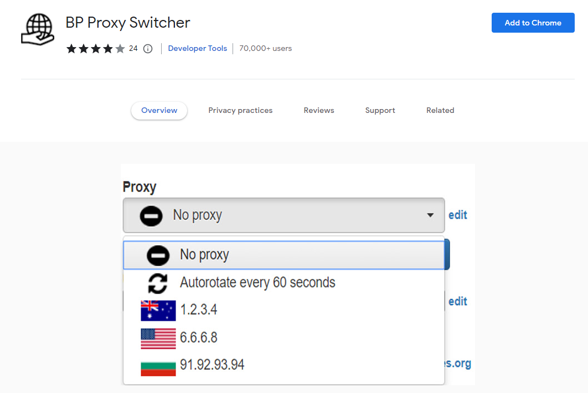Click the No proxy icon in dropdown field

tap(151, 216)
